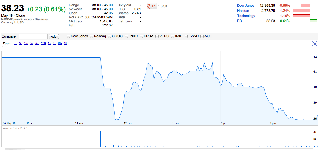Set chart zoom to 1d
Viewport: 322px width, 150px height.
pyautogui.click(x=16, y=43)
